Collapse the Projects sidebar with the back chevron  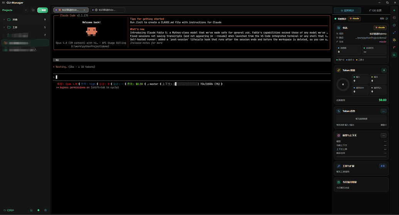pyautogui.click(x=26, y=10)
